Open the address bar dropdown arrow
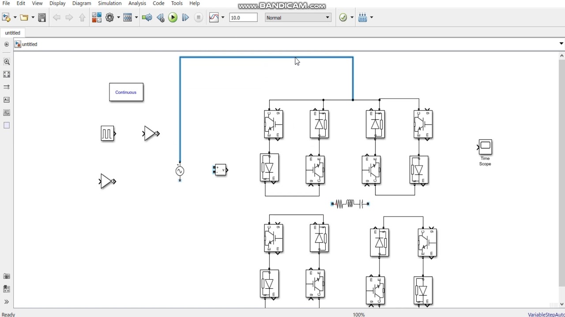Image resolution: width=565 pixels, height=317 pixels. point(561,44)
